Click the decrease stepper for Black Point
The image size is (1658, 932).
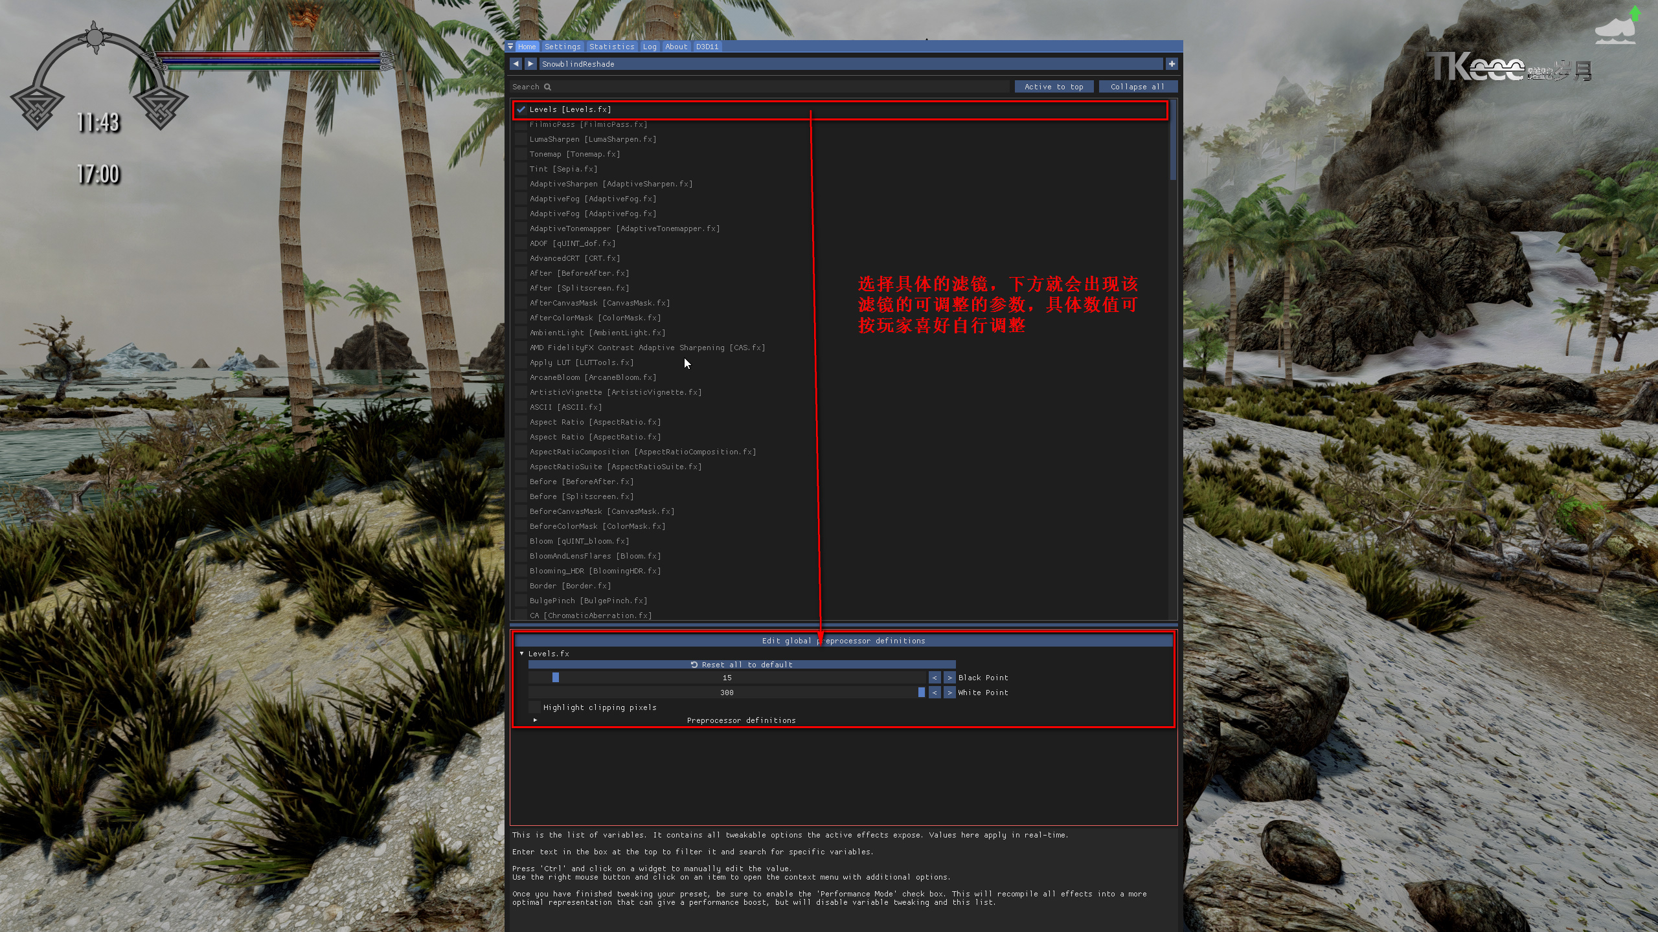tap(935, 678)
